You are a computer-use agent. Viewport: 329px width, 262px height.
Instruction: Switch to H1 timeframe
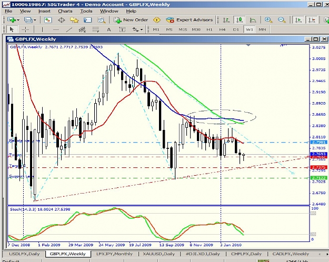click(210, 29)
